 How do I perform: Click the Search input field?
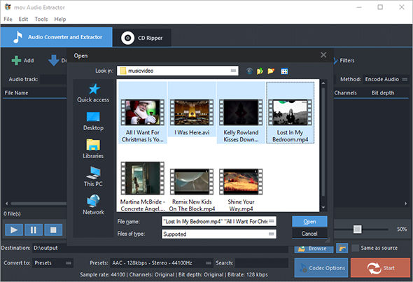pyautogui.click(x=262, y=263)
